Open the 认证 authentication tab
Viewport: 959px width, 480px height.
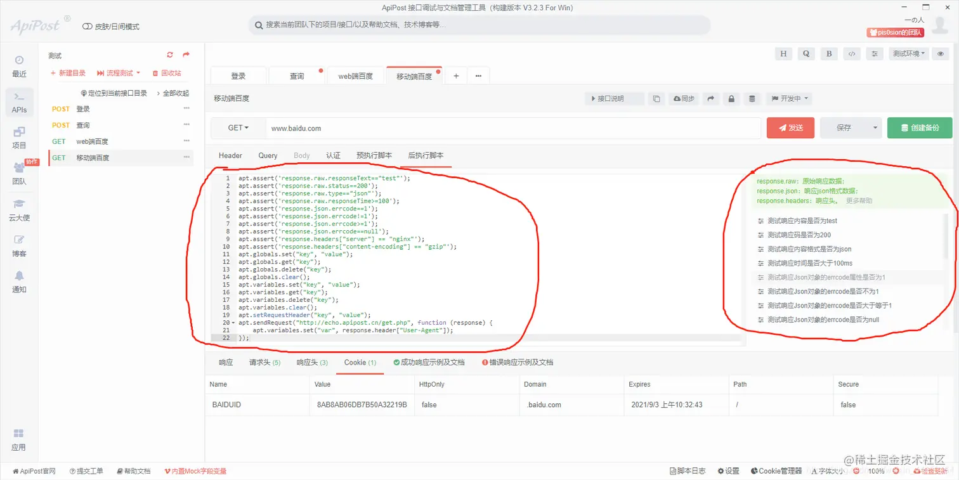pos(334,155)
